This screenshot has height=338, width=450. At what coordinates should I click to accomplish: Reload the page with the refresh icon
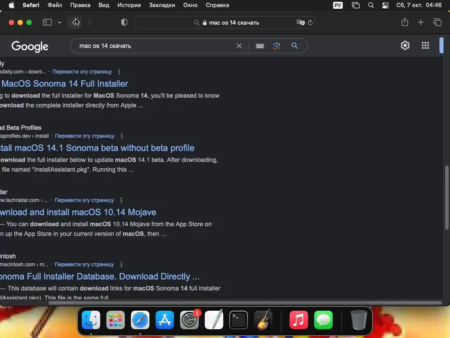pyautogui.click(x=310, y=22)
